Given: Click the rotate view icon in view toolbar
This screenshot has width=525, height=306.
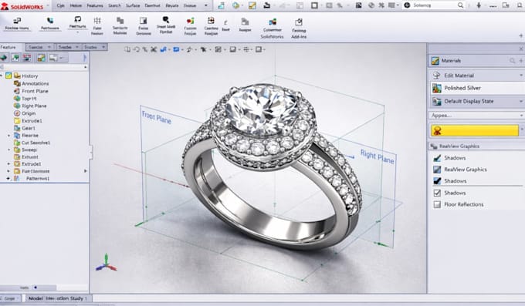Looking at the screenshot, I should [137, 49].
